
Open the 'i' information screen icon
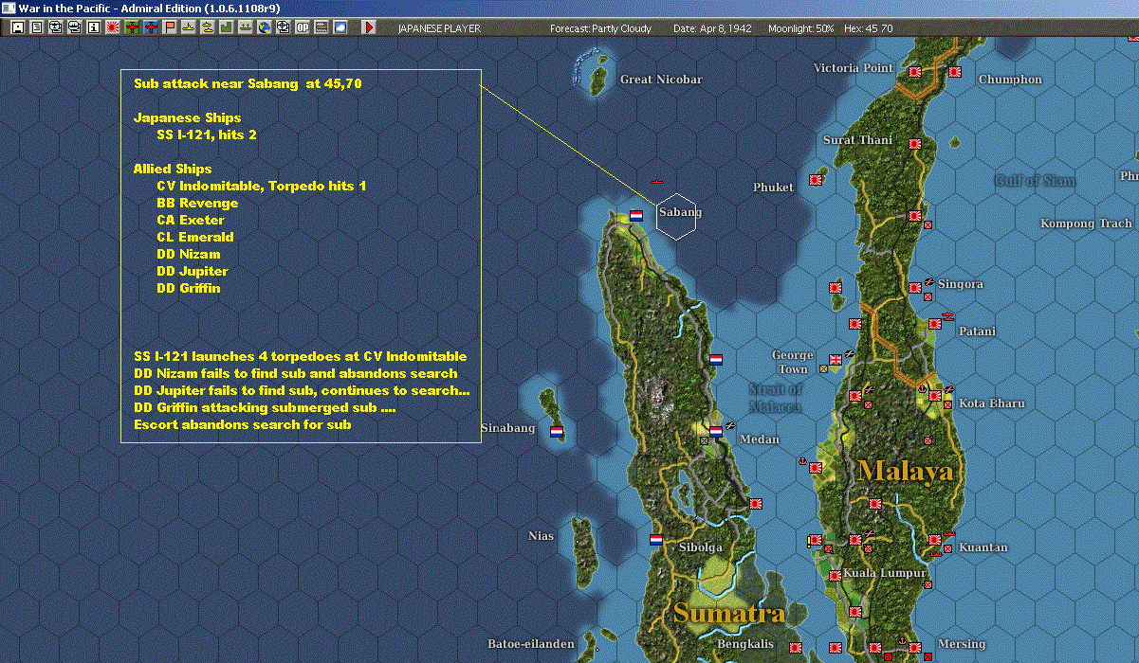pyautogui.click(x=93, y=27)
